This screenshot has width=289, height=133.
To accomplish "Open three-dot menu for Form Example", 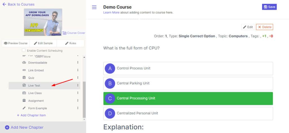I will click(78, 108).
